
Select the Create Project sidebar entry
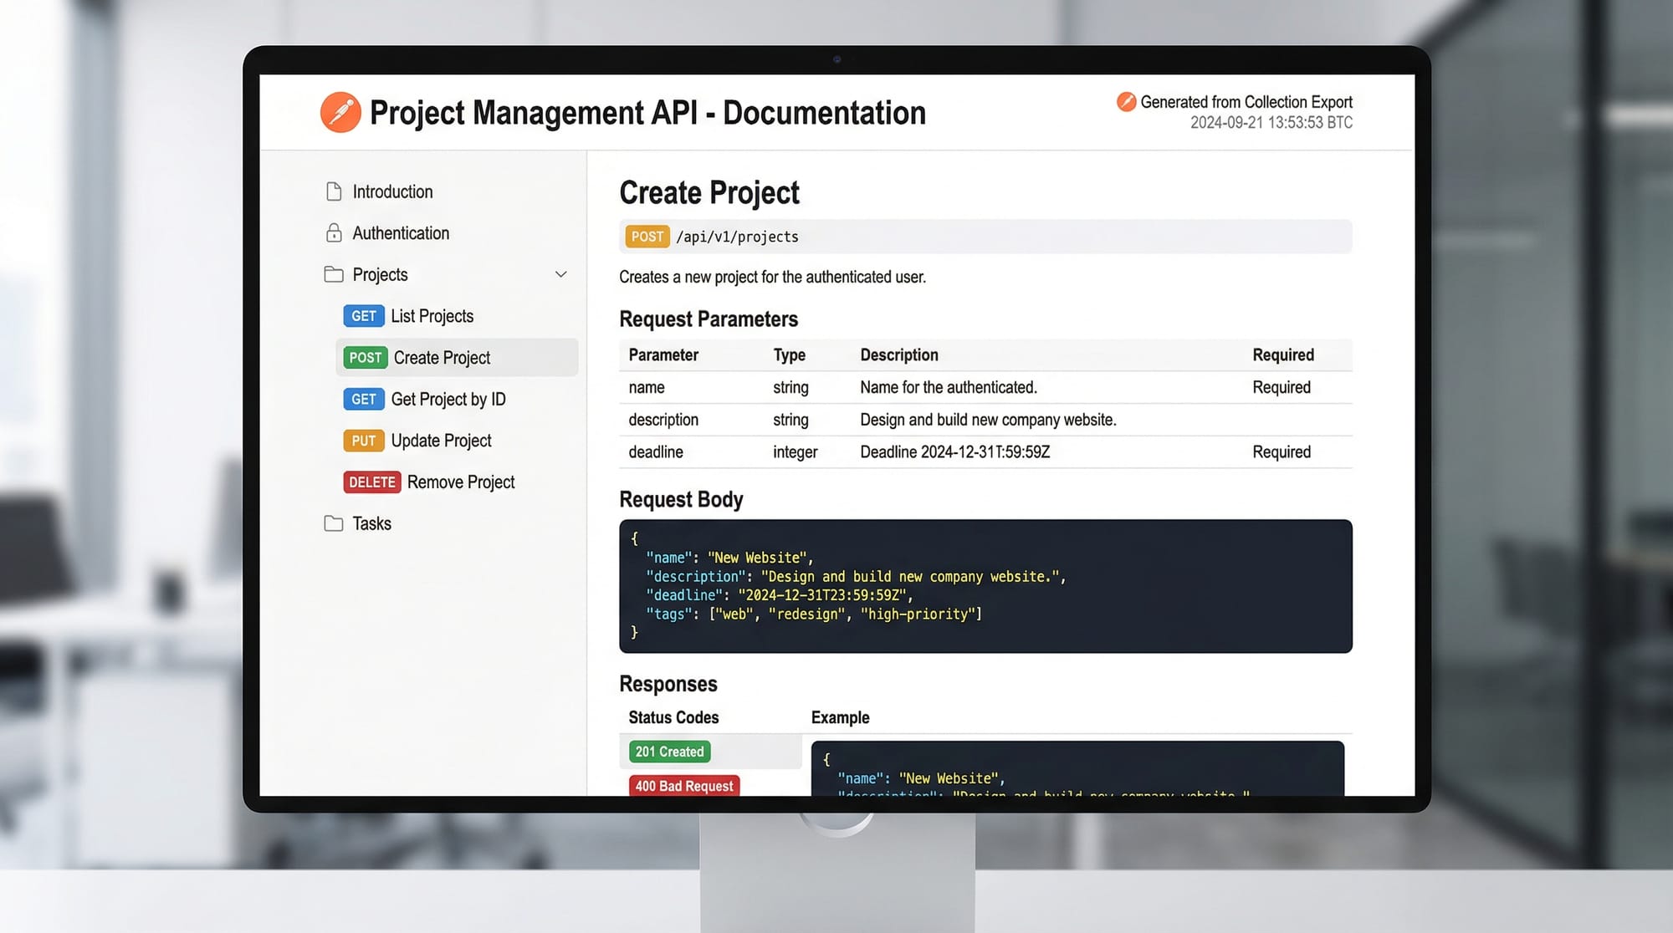pos(442,358)
